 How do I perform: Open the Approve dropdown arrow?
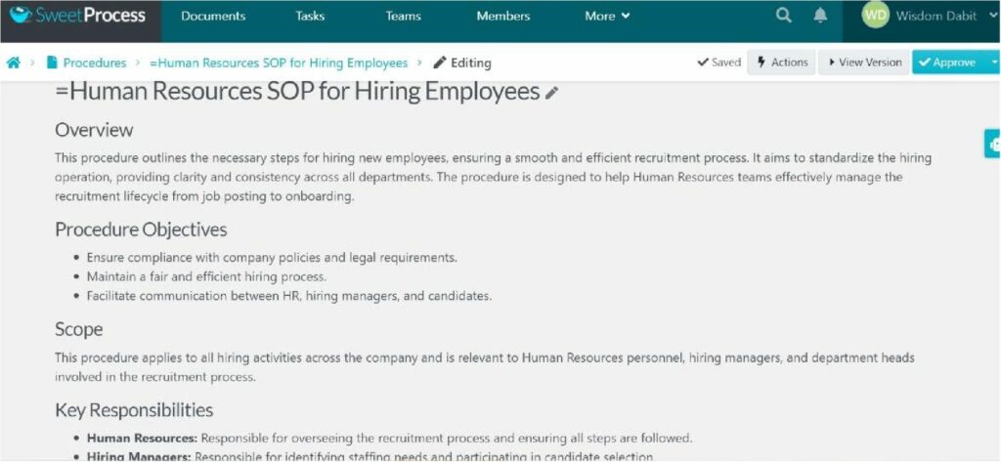(x=993, y=63)
